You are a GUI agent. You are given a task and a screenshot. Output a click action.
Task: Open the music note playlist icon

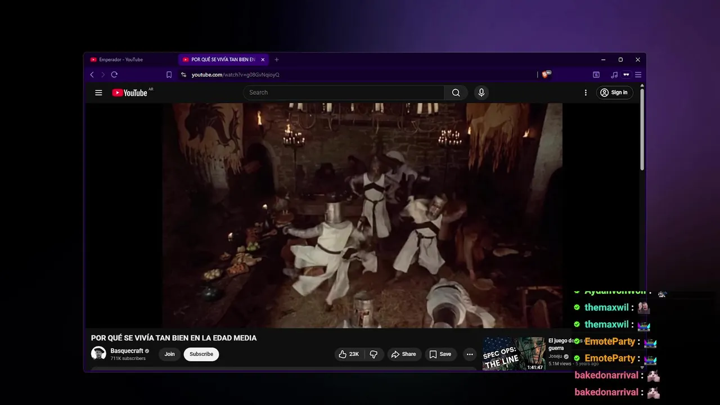[614, 75]
